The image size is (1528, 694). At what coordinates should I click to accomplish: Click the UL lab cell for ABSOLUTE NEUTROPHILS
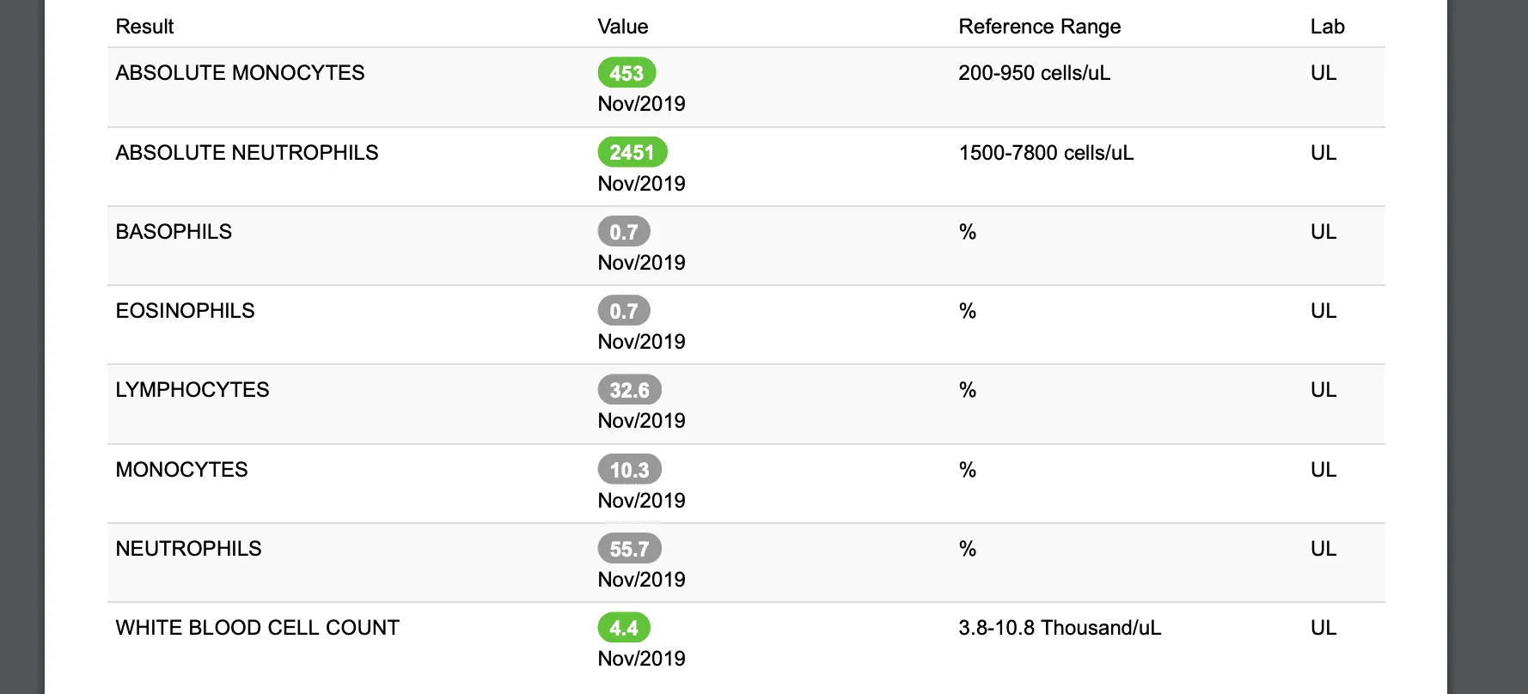coord(1323,153)
